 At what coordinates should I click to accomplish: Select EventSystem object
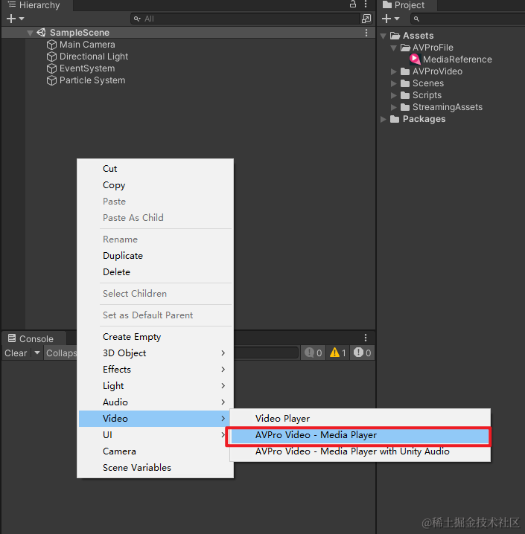click(x=87, y=68)
